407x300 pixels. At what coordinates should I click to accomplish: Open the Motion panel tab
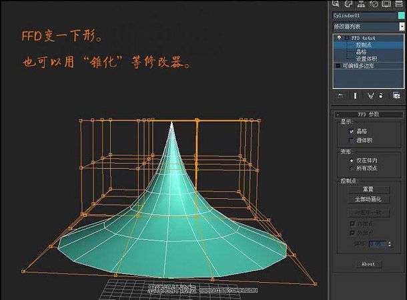click(x=374, y=3)
